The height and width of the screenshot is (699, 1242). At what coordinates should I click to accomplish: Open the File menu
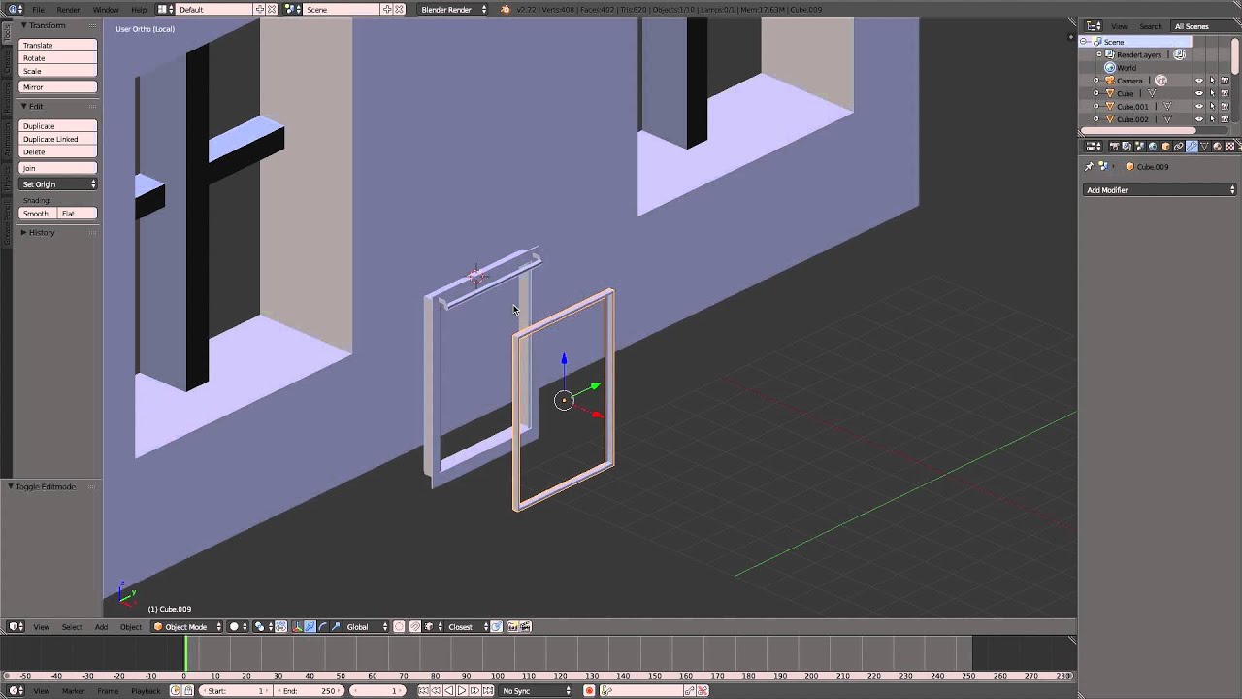coord(38,10)
